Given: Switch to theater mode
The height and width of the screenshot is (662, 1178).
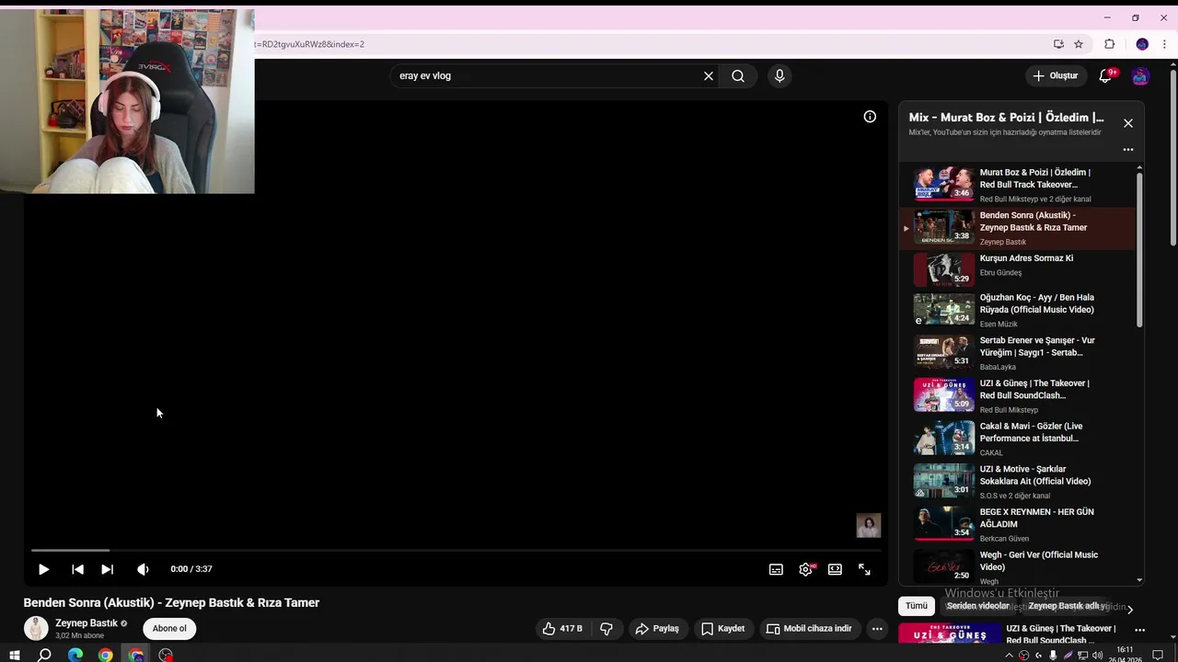Looking at the screenshot, I should click(835, 569).
